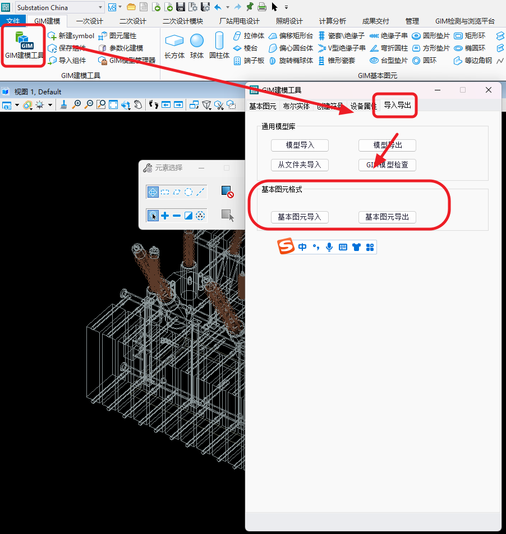Select the 台型垫片 primitive

(389, 61)
